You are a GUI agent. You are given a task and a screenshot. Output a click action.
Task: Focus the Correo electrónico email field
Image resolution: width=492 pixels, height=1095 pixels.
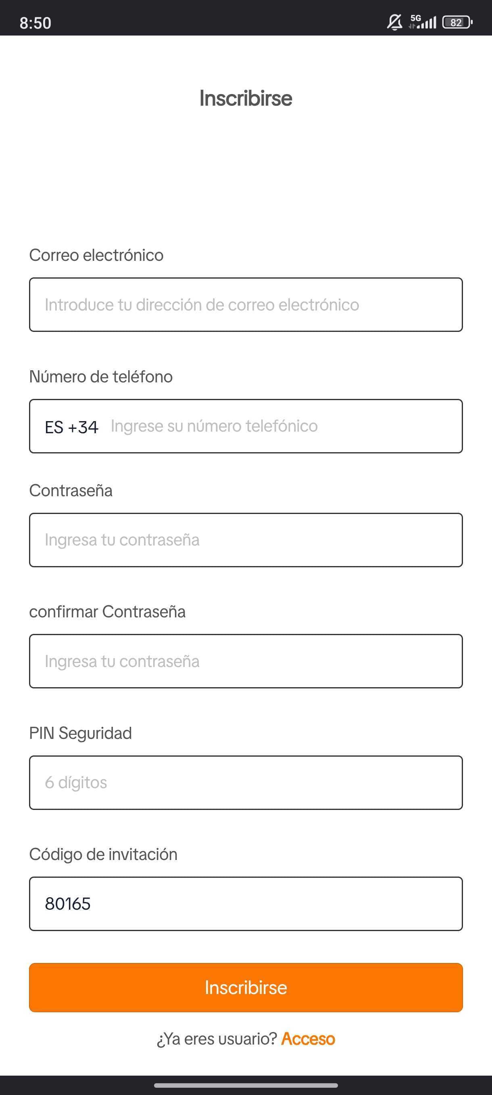[246, 305]
